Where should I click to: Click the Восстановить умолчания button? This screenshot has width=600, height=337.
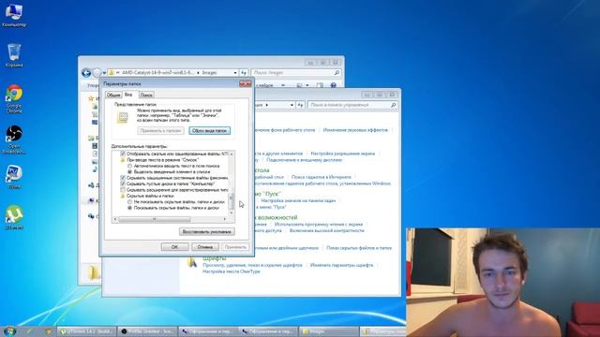[x=206, y=231]
